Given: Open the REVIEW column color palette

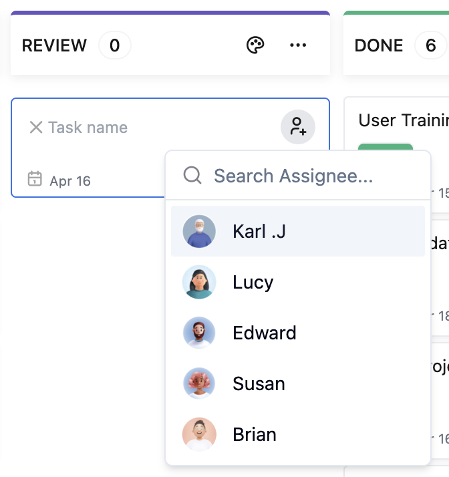Looking at the screenshot, I should (x=255, y=45).
